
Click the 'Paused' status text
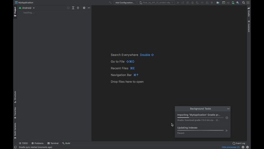coord(181,133)
